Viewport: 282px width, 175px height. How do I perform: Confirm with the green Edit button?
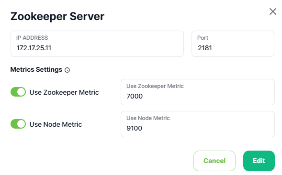coord(259,161)
